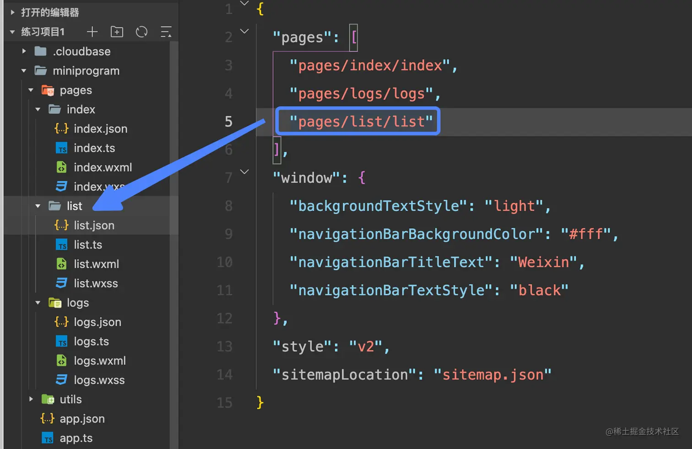Click line number 12 in the gutter
Viewport: 692px width, 449px height.
point(224,319)
